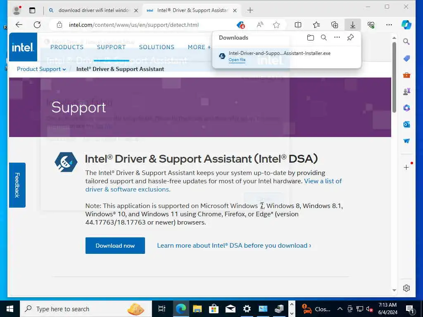Open the sidebar Outlook icon
The width and height of the screenshot is (423, 317).
(406, 124)
